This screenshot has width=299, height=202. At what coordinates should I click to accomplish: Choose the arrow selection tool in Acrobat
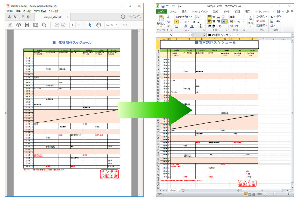pos(90,25)
